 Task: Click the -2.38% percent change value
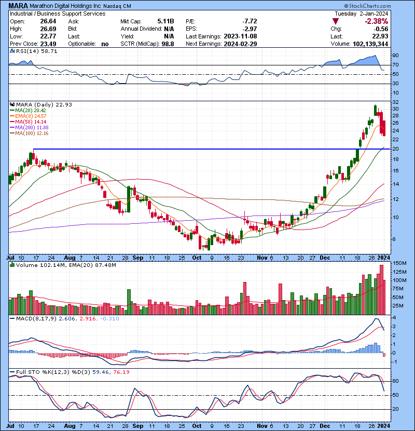(x=376, y=21)
